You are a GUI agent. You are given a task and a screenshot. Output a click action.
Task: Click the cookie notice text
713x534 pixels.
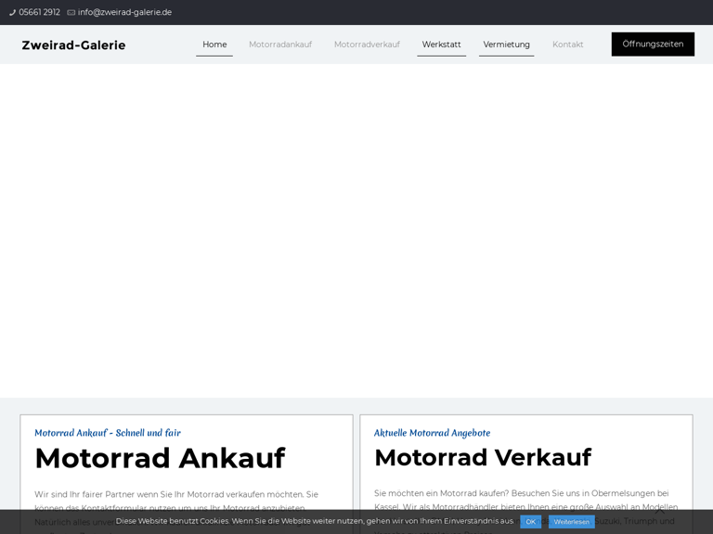pyautogui.click(x=314, y=521)
